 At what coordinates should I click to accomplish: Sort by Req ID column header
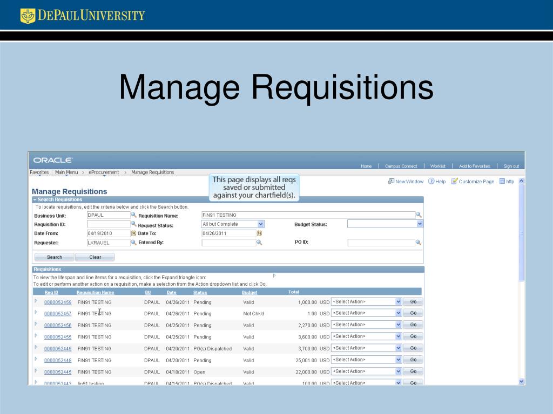click(x=51, y=292)
